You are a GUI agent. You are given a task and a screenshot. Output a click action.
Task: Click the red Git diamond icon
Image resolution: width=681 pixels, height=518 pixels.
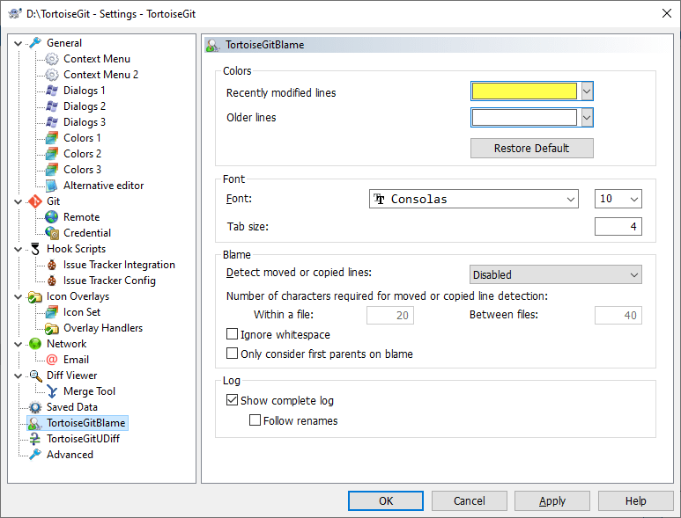coord(35,201)
